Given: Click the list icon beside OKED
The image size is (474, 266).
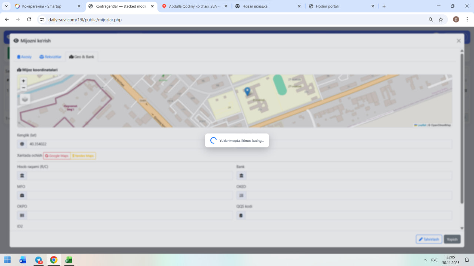Looking at the screenshot, I should pos(241,195).
